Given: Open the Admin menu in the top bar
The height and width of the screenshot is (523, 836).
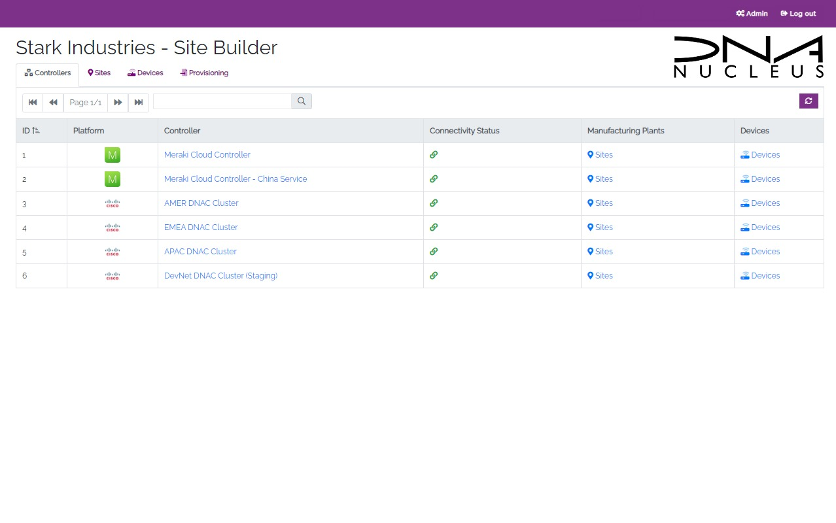Looking at the screenshot, I should [x=752, y=13].
